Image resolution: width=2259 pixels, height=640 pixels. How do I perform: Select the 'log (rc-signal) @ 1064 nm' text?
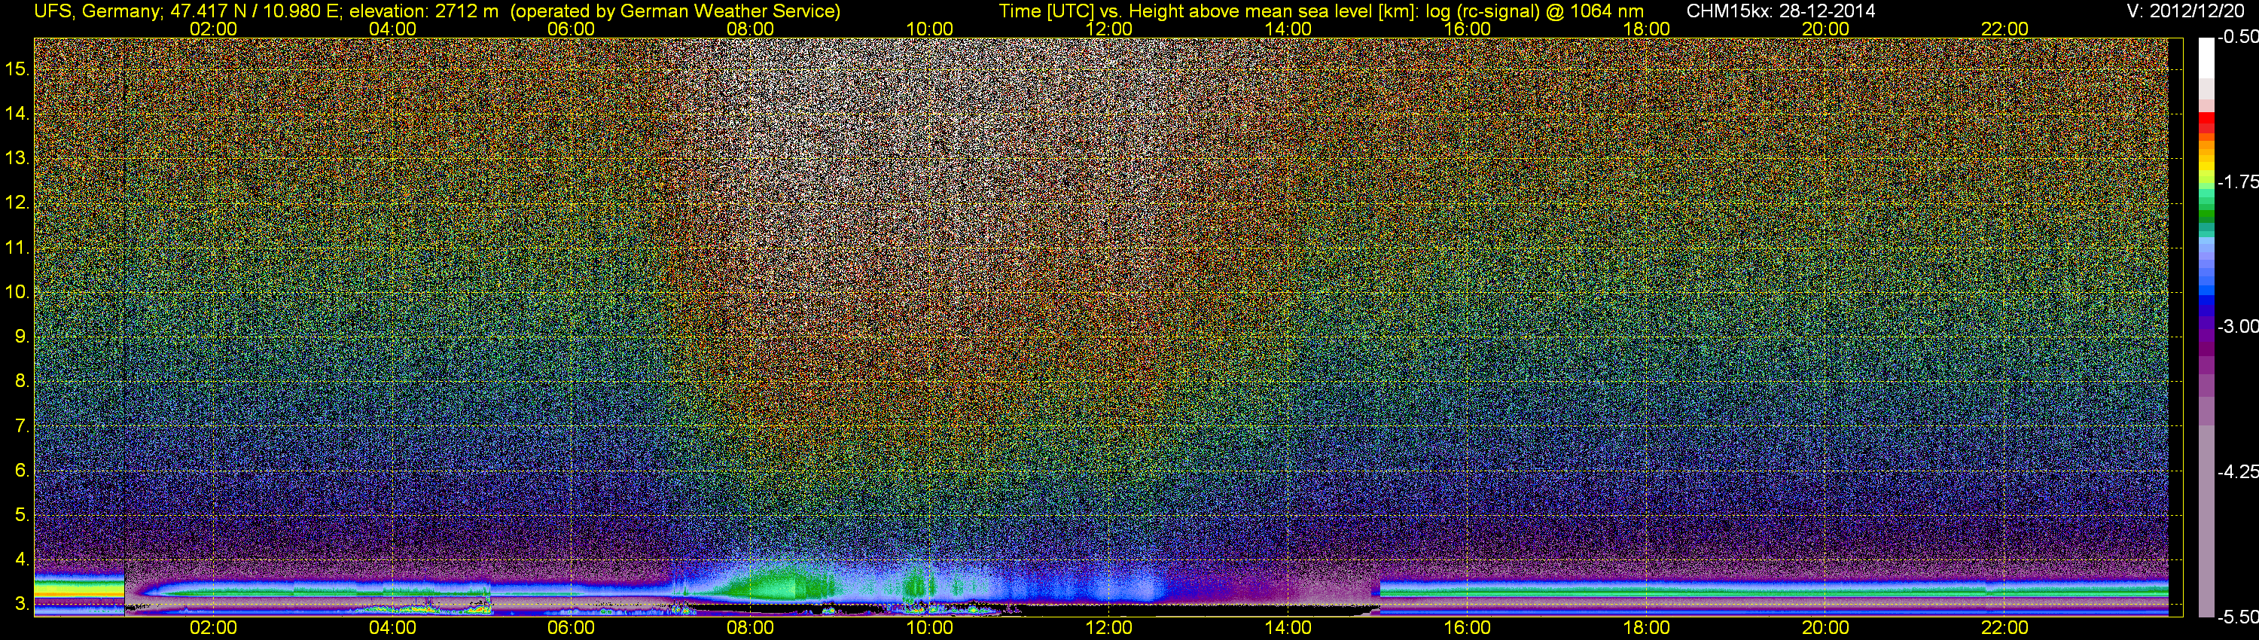coord(1535,11)
